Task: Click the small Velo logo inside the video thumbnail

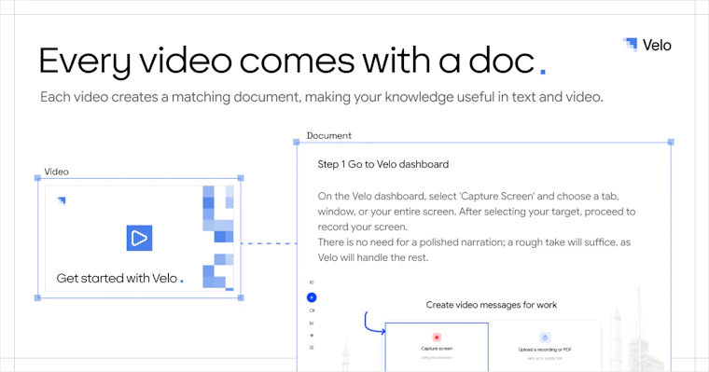Action: (62, 200)
